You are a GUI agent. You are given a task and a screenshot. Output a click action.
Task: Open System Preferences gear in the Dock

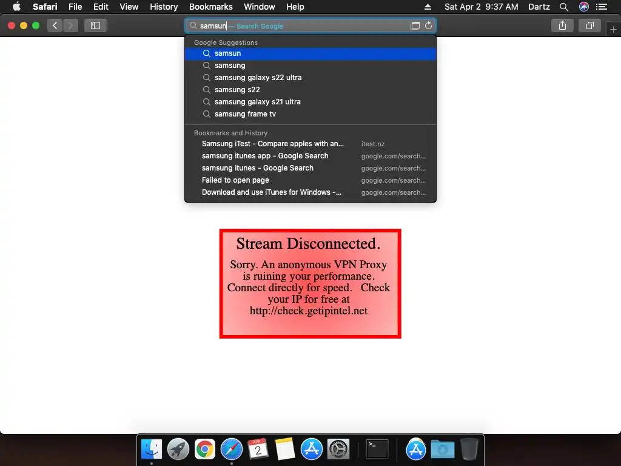(x=338, y=450)
